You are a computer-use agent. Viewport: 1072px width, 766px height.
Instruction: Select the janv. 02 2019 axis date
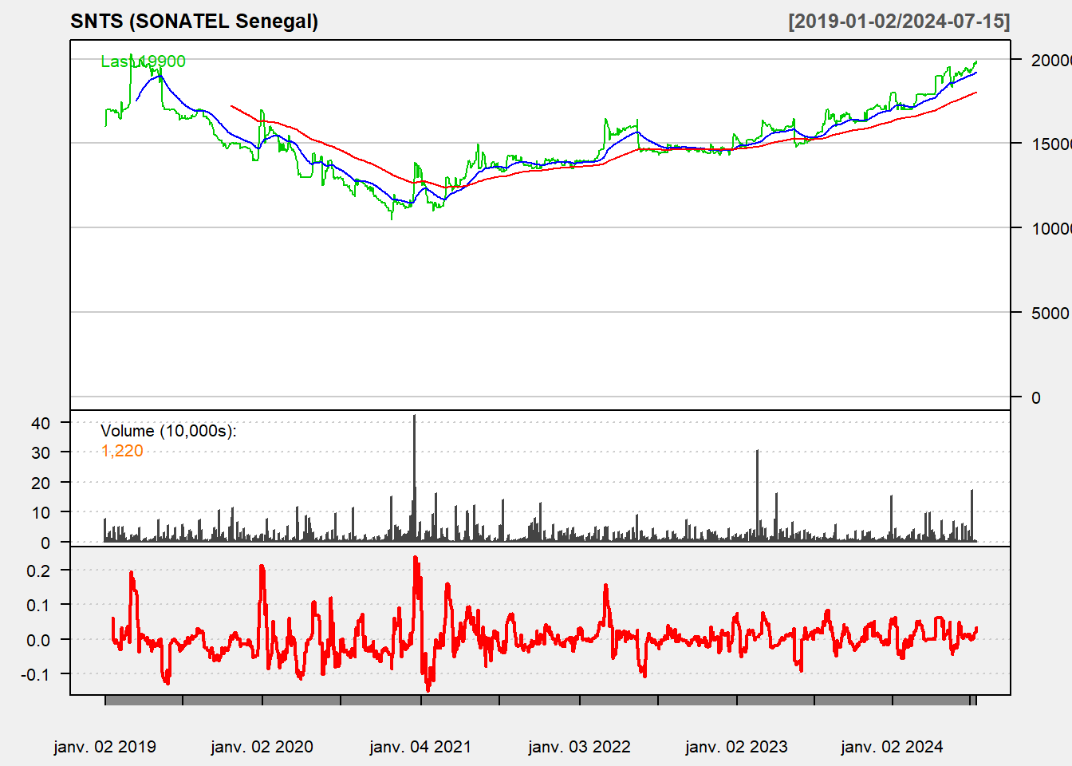(104, 747)
